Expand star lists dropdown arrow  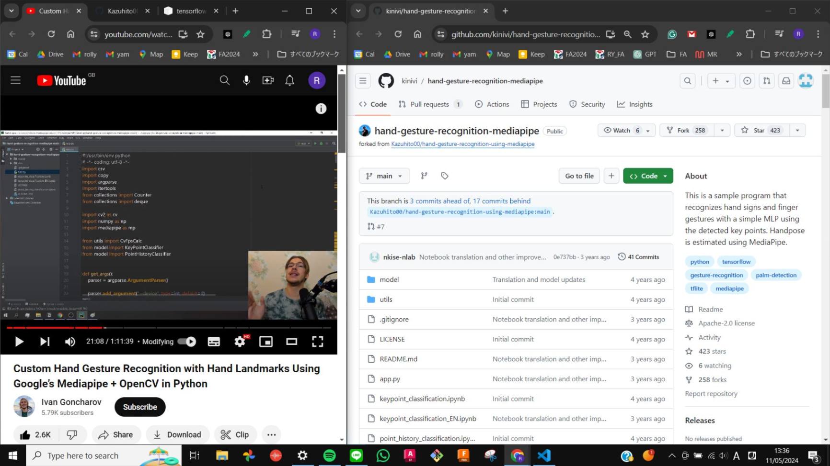click(x=797, y=130)
